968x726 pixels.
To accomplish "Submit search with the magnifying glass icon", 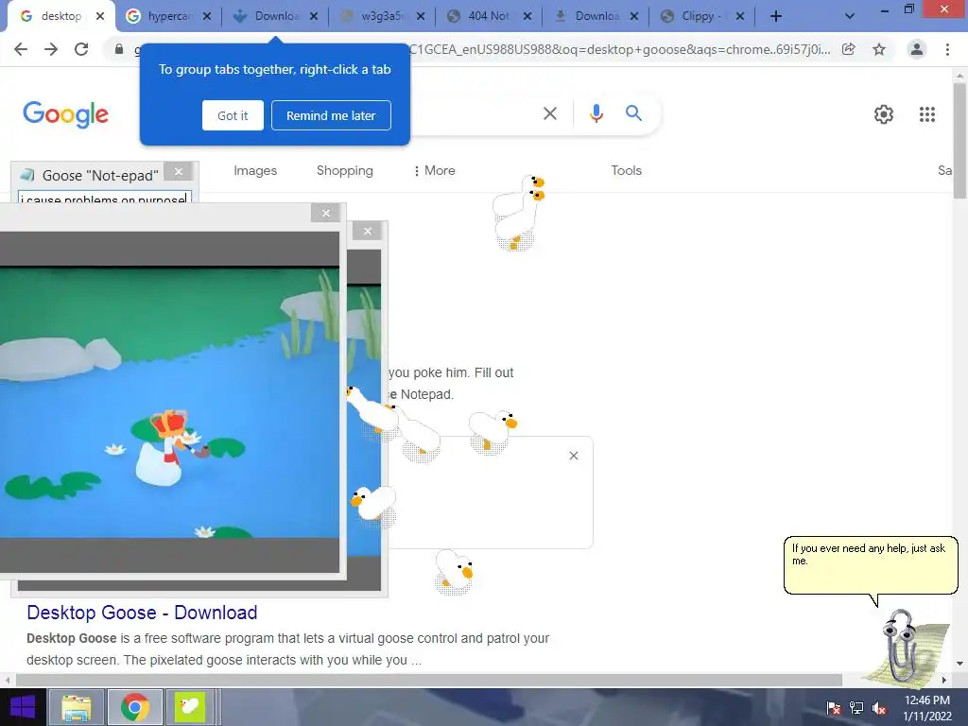I will coord(633,113).
